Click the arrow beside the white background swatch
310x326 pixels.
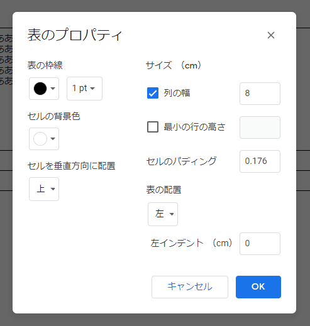point(53,139)
